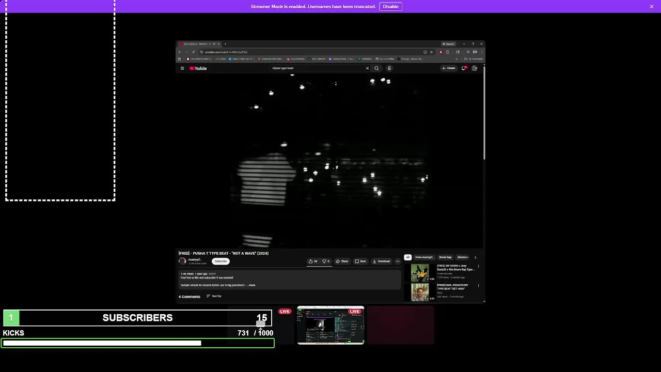The image size is (661, 372).
Task: Close the PUSHA T browser tab
Action: pyautogui.click(x=218, y=44)
